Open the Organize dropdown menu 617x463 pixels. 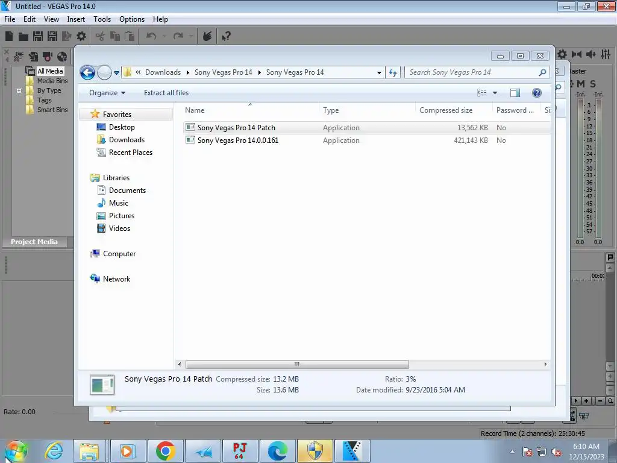click(x=107, y=92)
